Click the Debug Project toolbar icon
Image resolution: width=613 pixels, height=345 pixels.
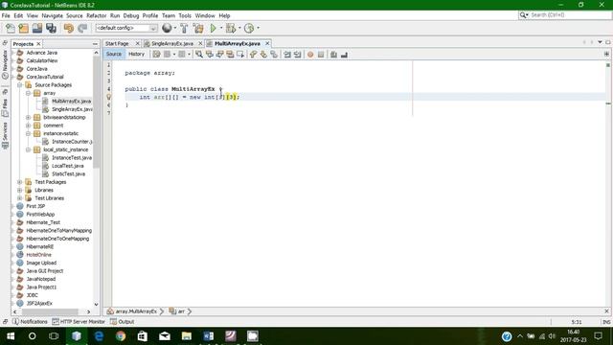coord(231,28)
